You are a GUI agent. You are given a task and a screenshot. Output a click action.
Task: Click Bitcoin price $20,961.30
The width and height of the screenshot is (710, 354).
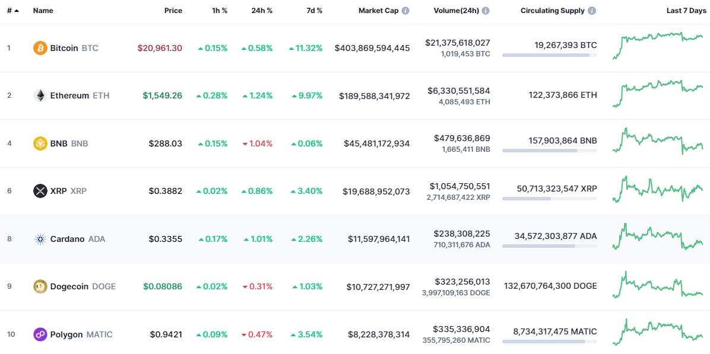pos(160,48)
